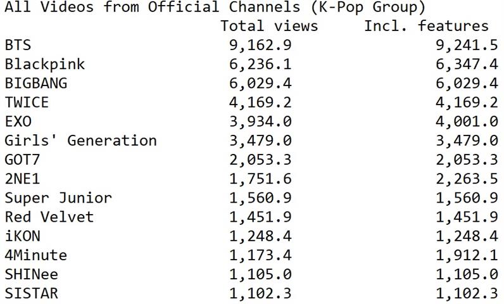Click the Blackpink group name
504x304 pixels.
coord(45,64)
